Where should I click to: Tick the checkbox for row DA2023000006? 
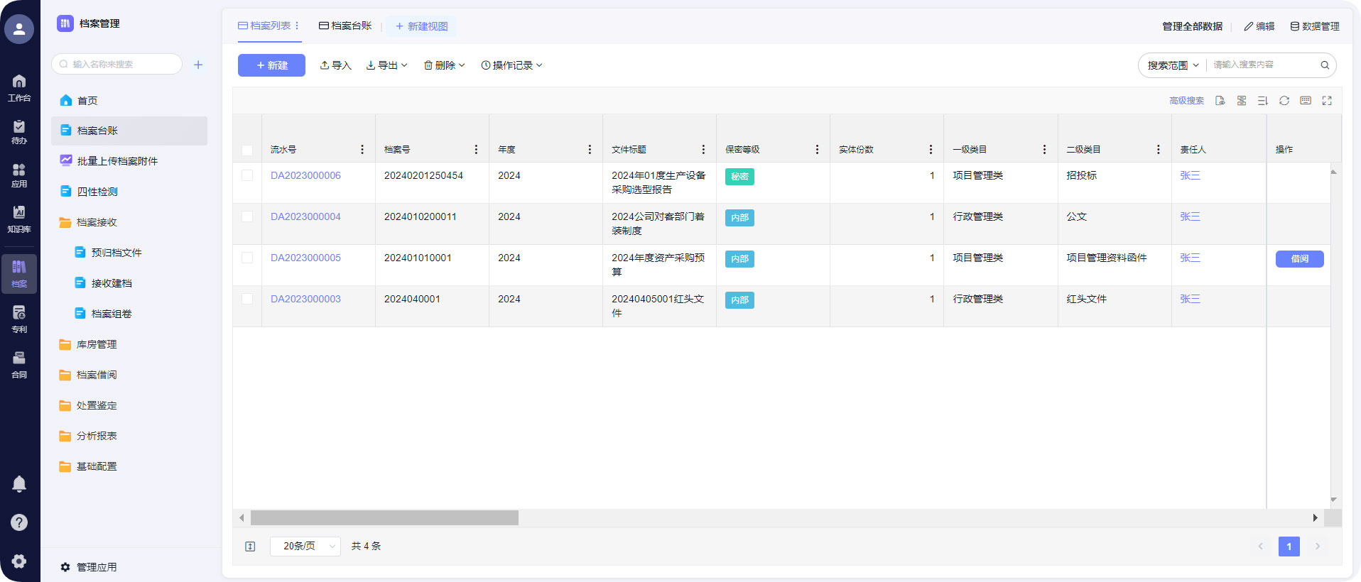click(247, 175)
